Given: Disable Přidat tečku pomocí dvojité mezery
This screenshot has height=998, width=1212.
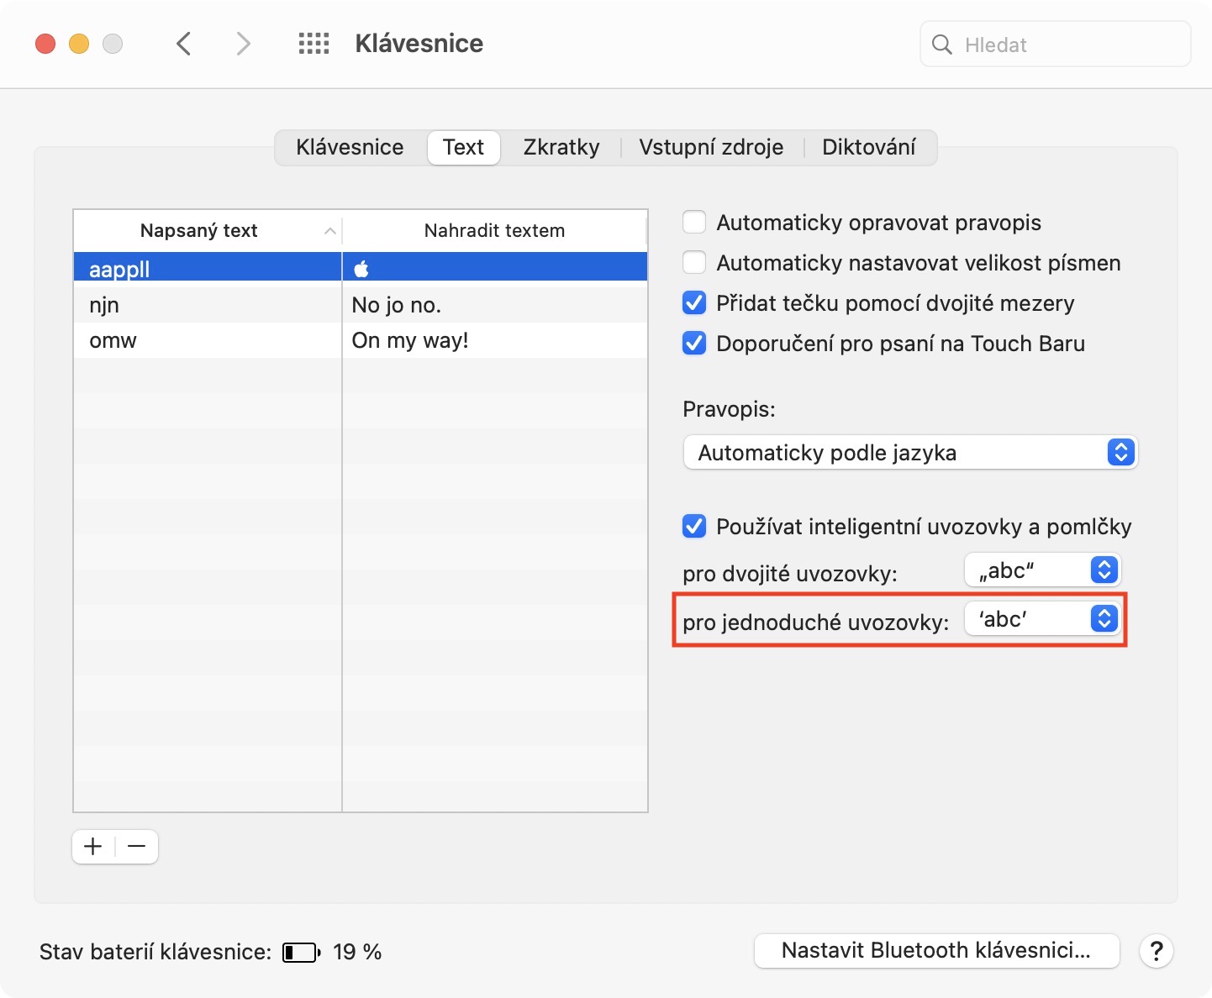Looking at the screenshot, I should click(x=694, y=303).
